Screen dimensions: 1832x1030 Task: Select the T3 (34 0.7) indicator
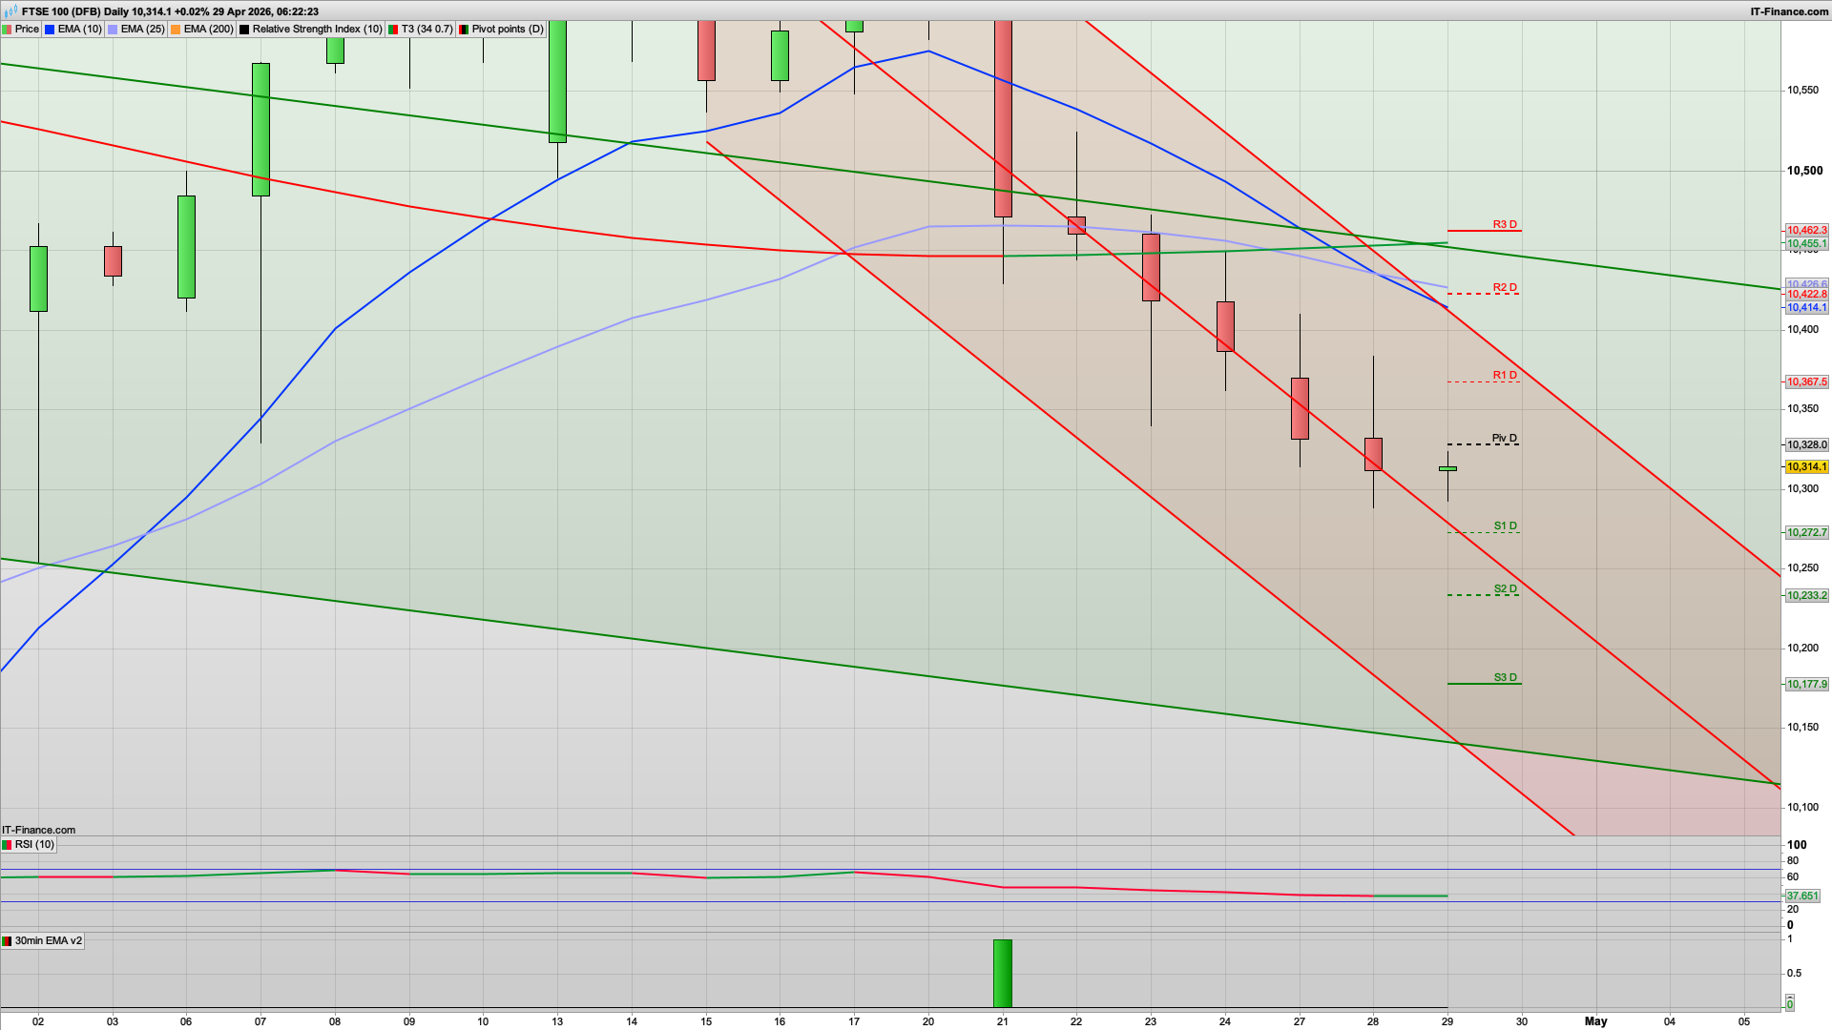point(427,29)
